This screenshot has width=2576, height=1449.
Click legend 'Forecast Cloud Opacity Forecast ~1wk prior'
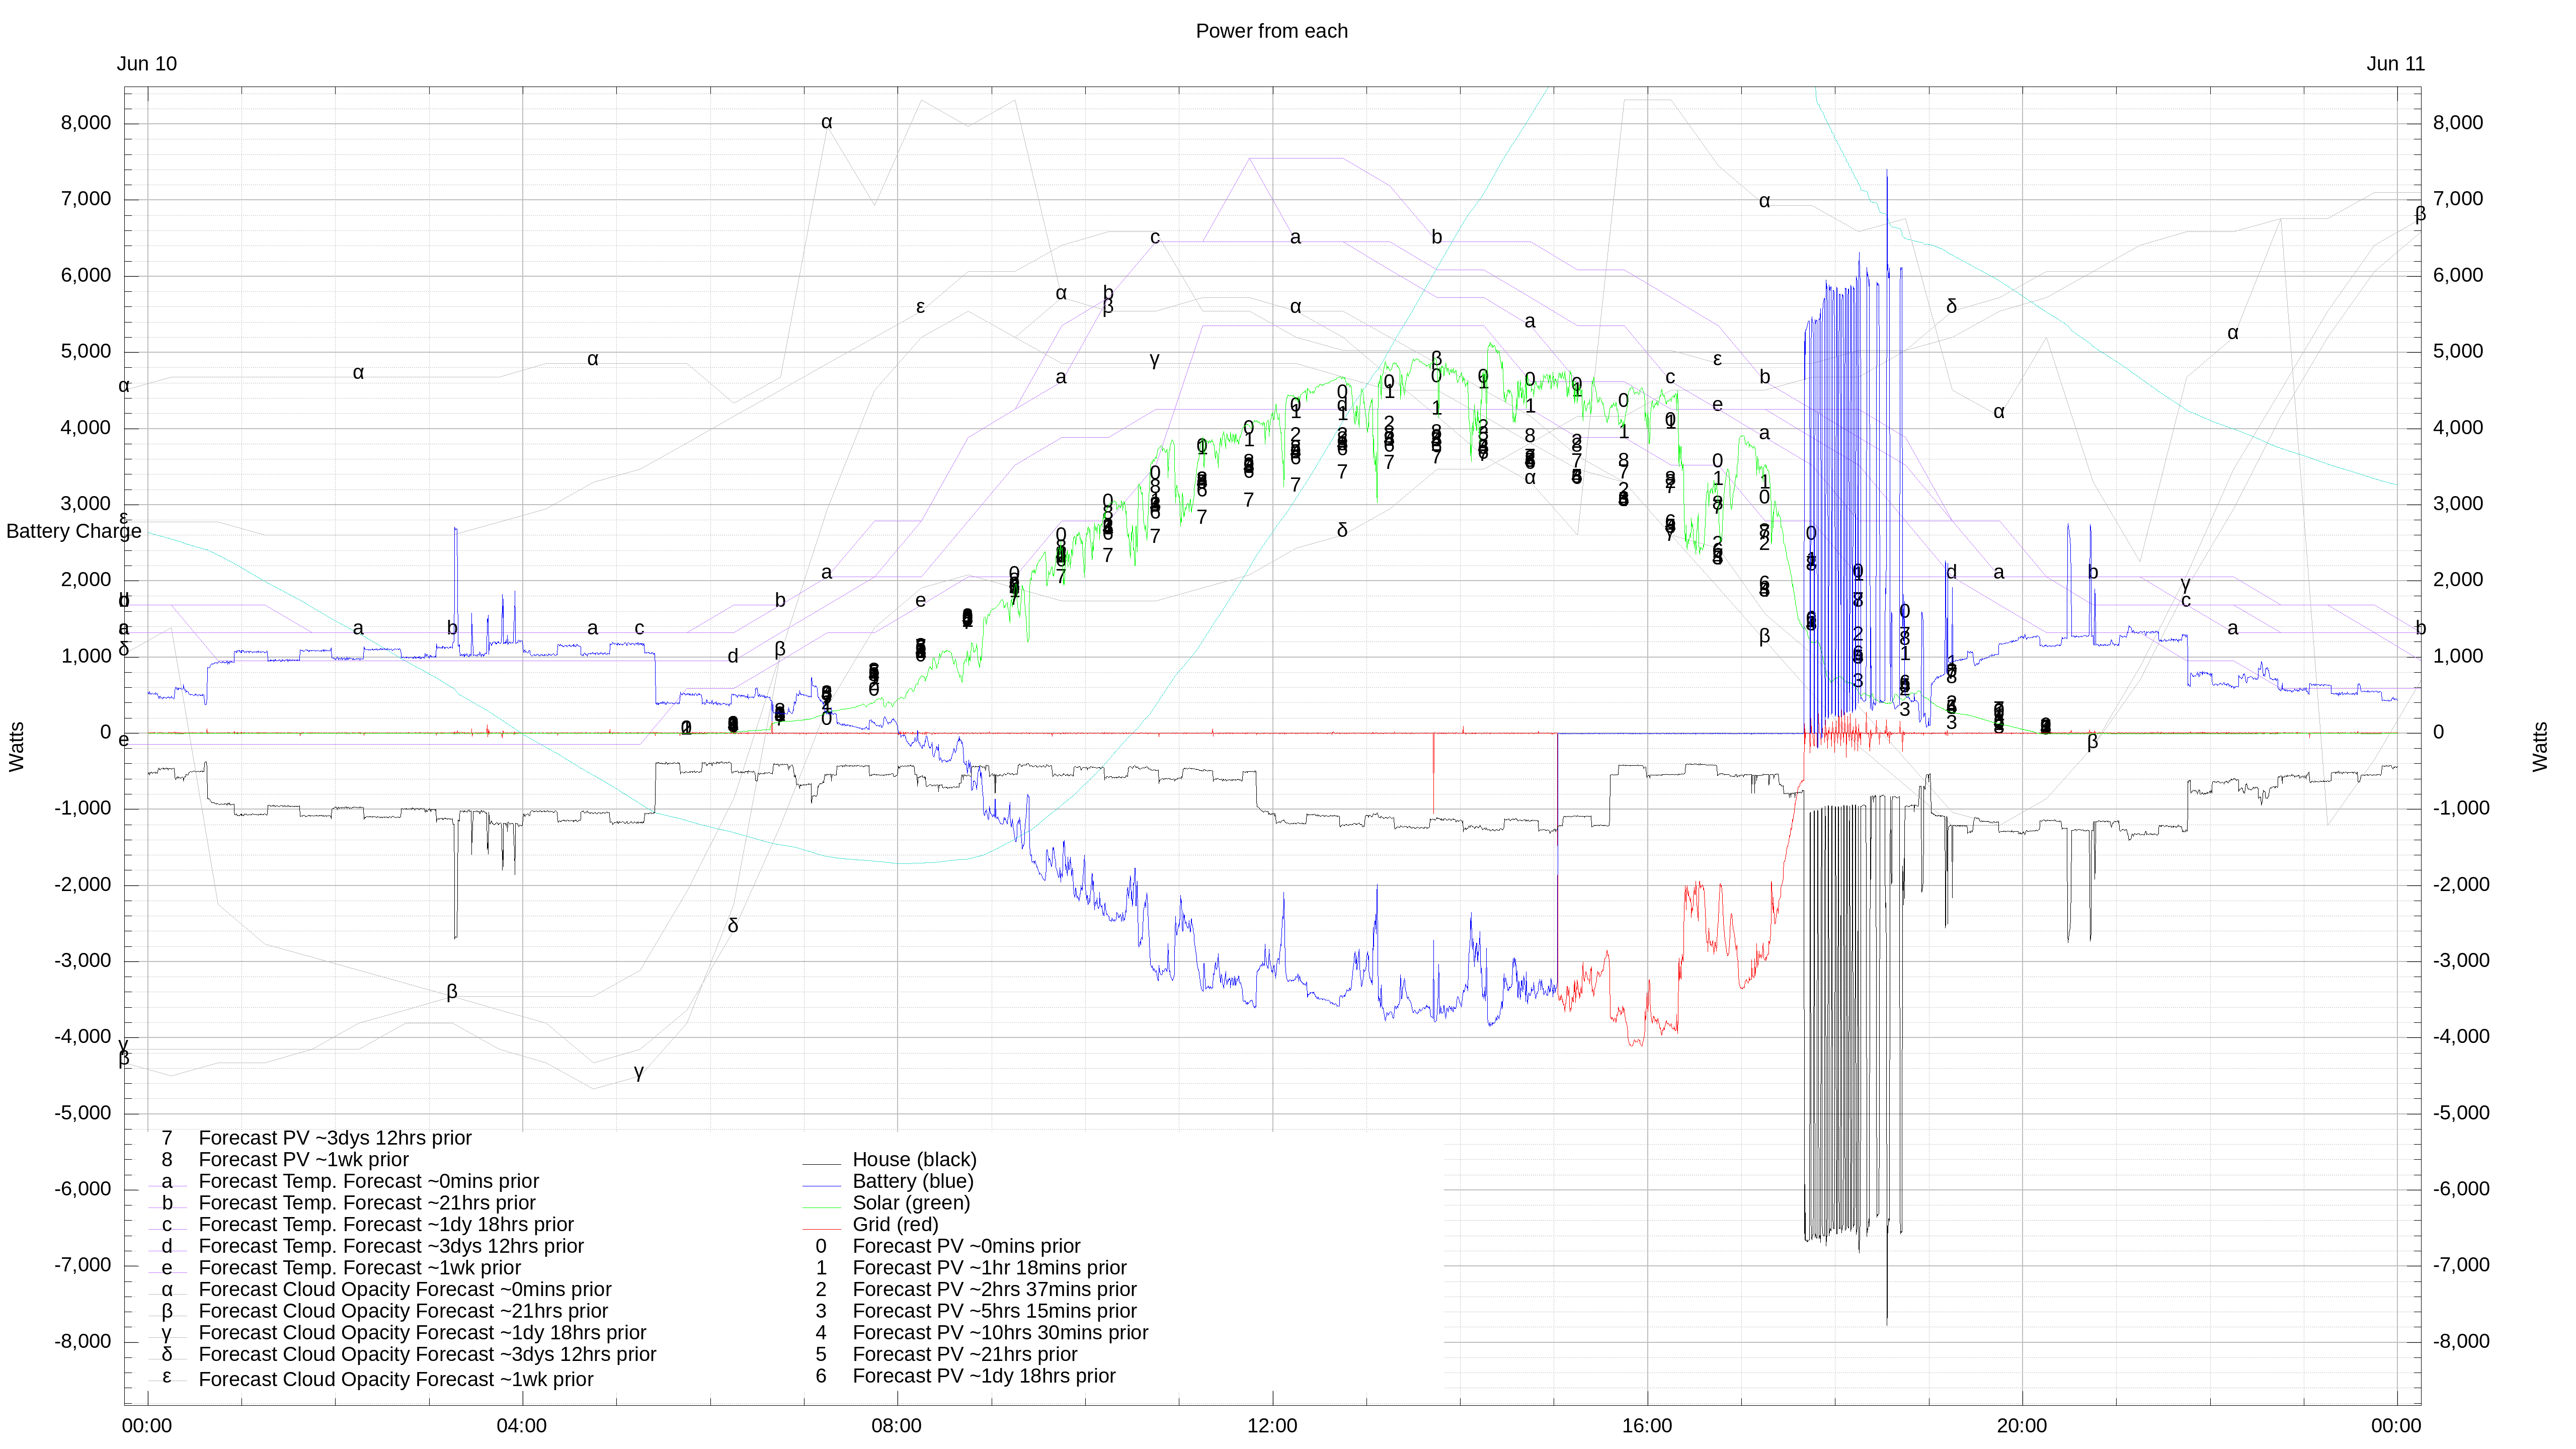[396, 1379]
